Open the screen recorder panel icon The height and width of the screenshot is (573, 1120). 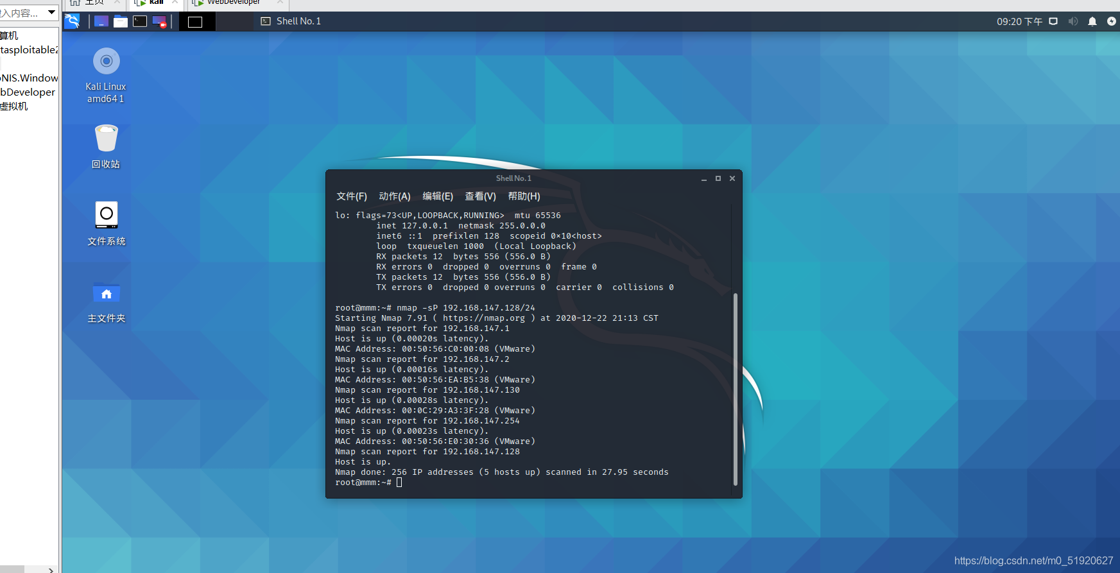pos(160,21)
